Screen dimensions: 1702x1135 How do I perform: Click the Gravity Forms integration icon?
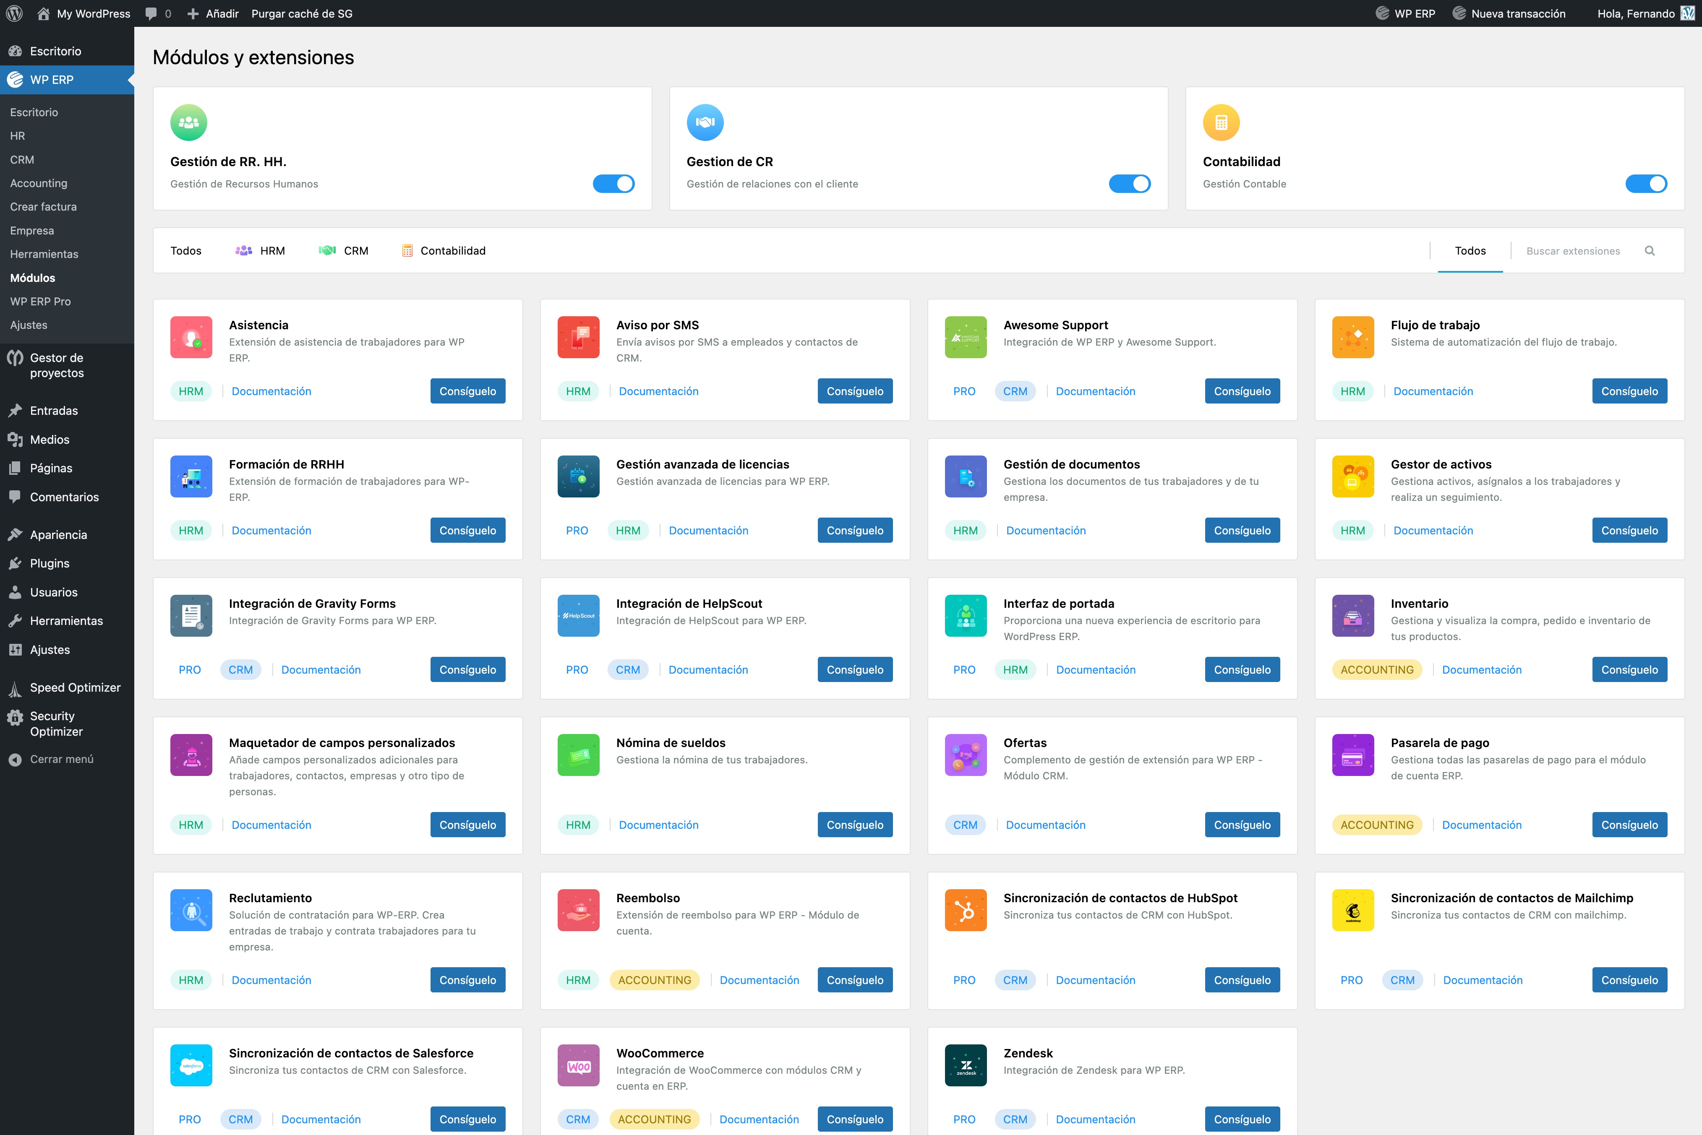click(191, 615)
